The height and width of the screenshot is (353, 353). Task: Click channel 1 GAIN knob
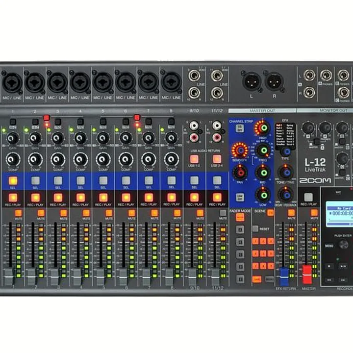click(13, 138)
